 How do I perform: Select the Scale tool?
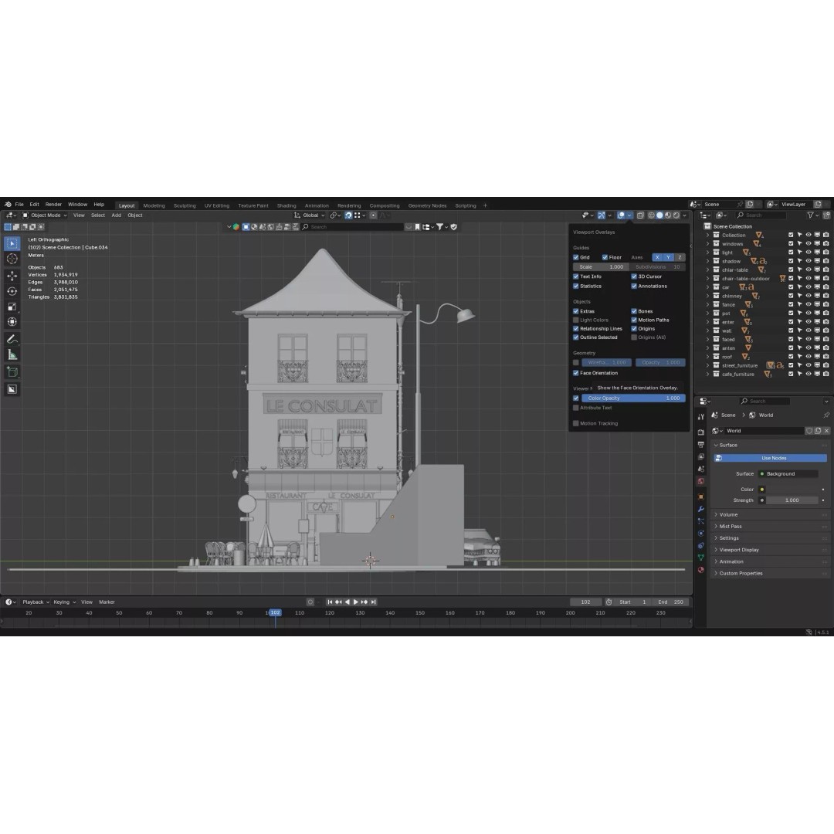(12, 307)
